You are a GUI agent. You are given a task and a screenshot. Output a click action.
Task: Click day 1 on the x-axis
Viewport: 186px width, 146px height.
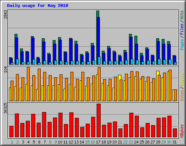pyautogui.click(x=12, y=142)
